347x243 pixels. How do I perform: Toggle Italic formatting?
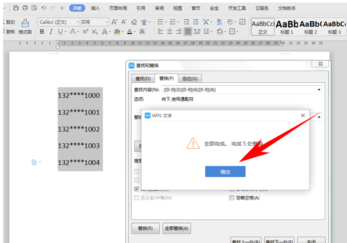click(51, 32)
